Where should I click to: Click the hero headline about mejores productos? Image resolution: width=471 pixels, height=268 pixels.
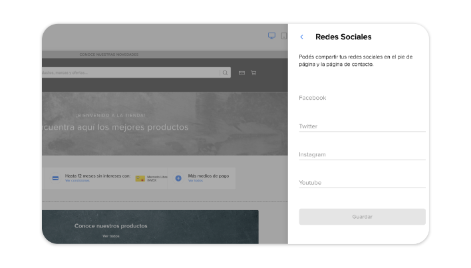tap(115, 127)
